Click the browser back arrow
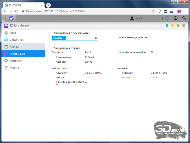Screen dimensions: 190x143 coord(4,11)
